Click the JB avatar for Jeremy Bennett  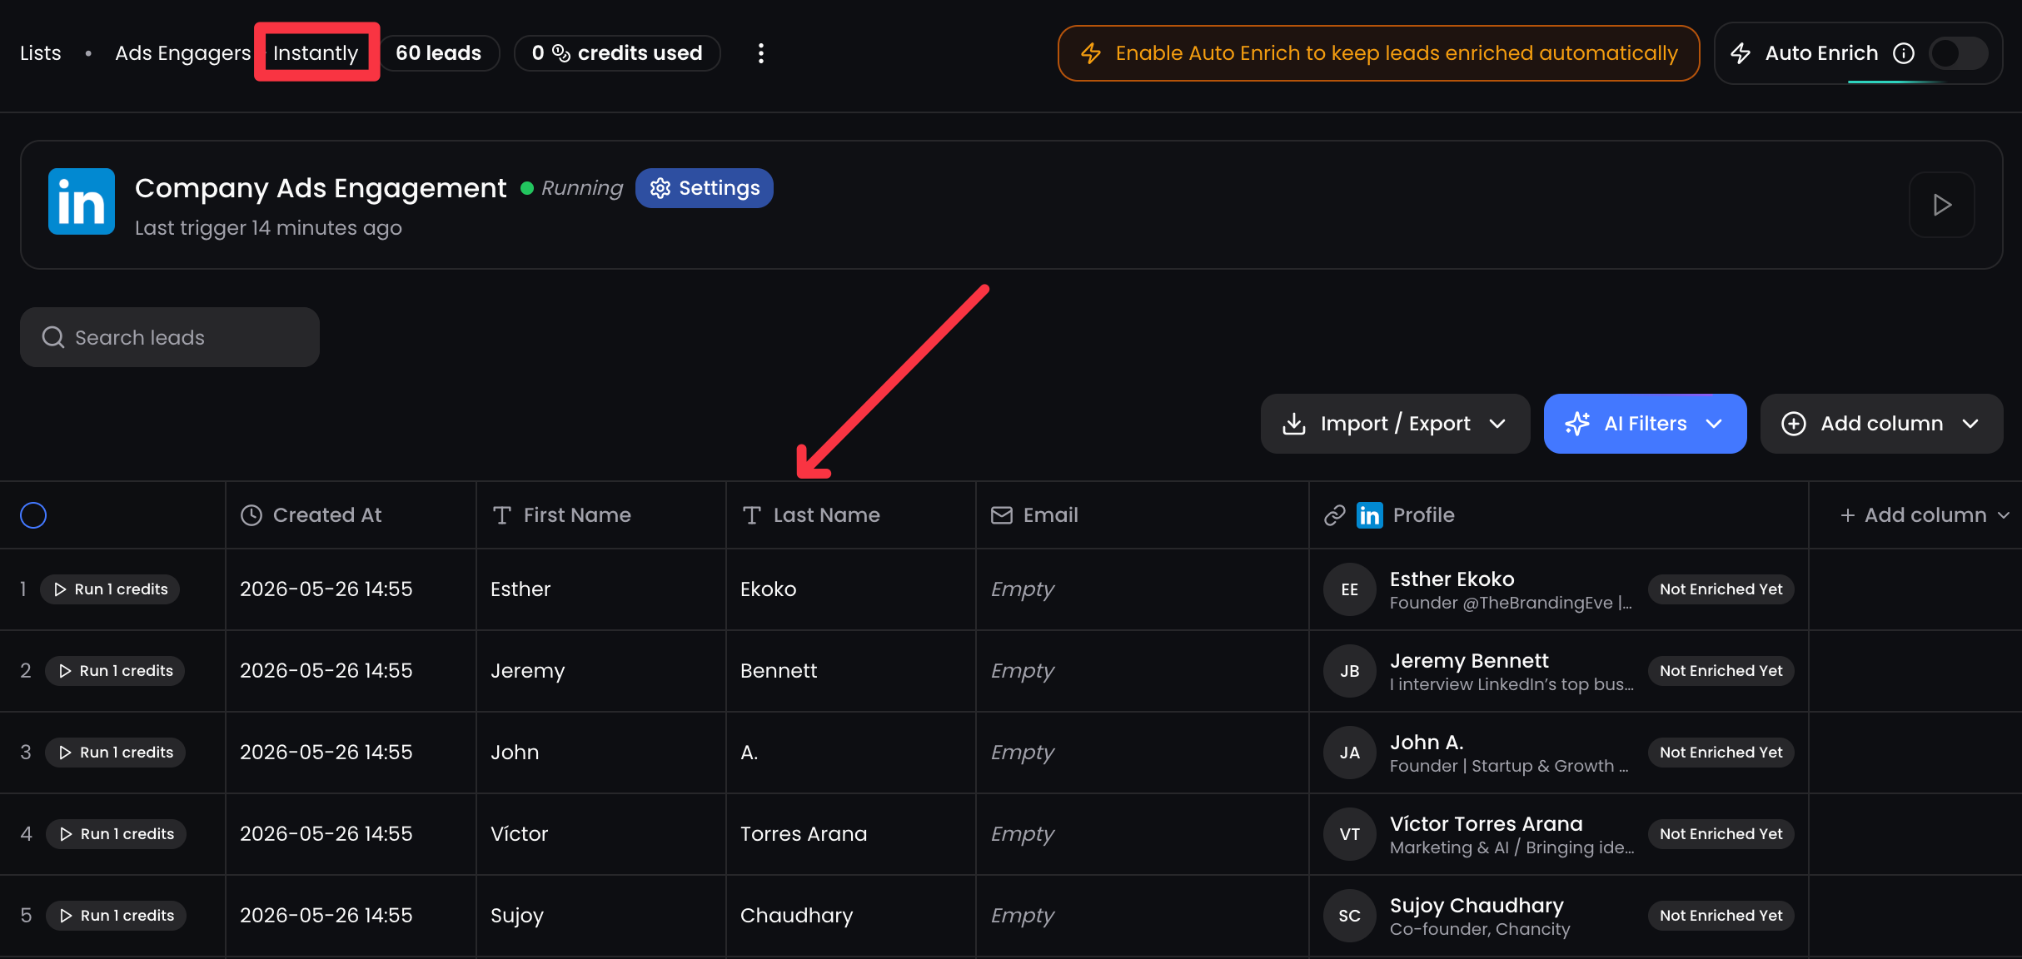[1349, 671]
